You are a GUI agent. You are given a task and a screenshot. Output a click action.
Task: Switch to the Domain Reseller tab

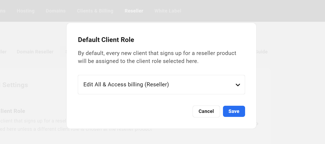point(35,52)
